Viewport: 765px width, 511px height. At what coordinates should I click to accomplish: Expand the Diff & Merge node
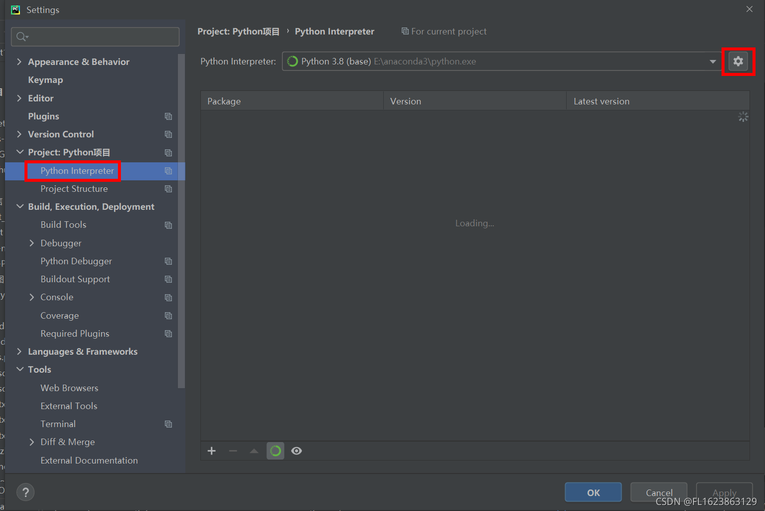(x=31, y=442)
